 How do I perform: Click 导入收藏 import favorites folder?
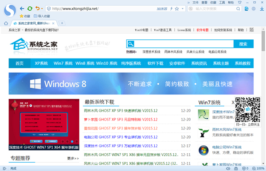click(x=42, y=16)
